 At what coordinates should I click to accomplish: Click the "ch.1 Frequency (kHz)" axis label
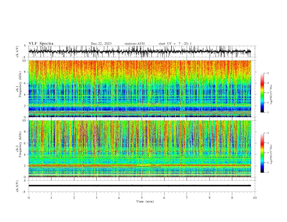(x=19, y=83)
